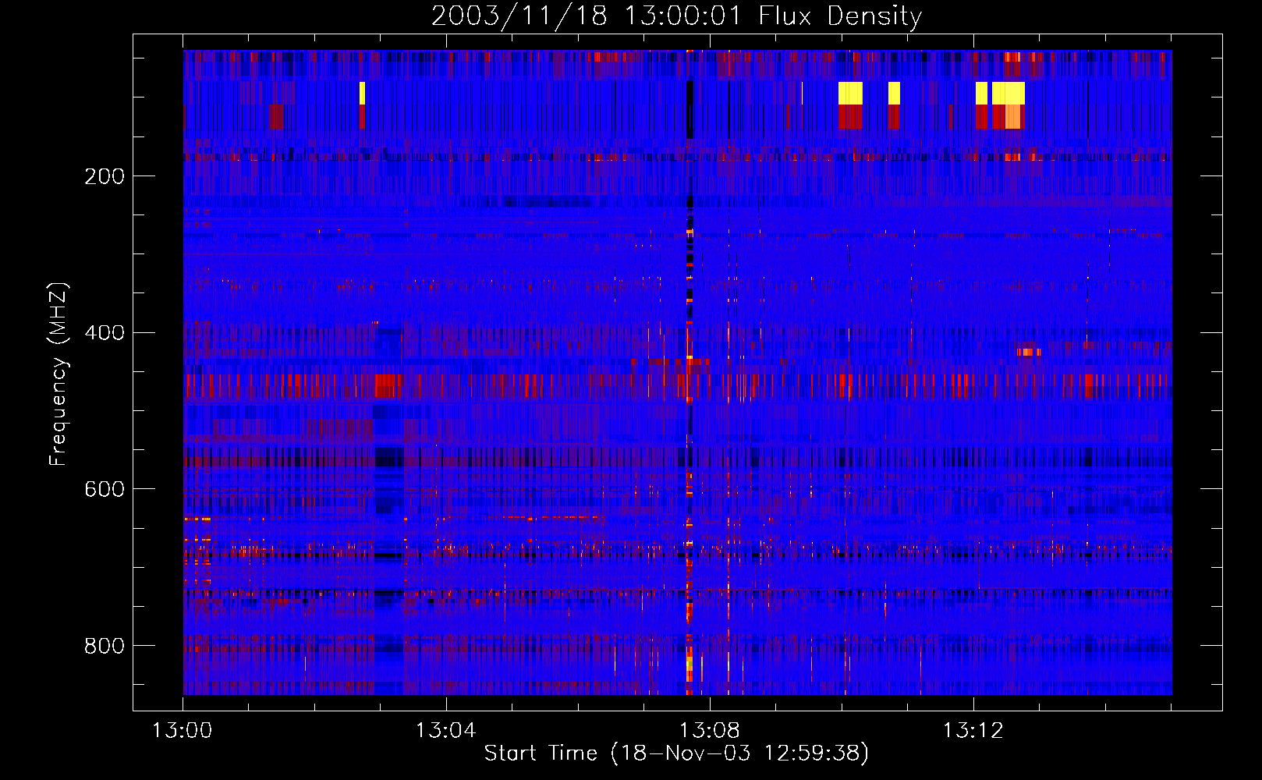Click the 13:12 time tick label
Viewport: 1262px width, 780px height.
(973, 731)
